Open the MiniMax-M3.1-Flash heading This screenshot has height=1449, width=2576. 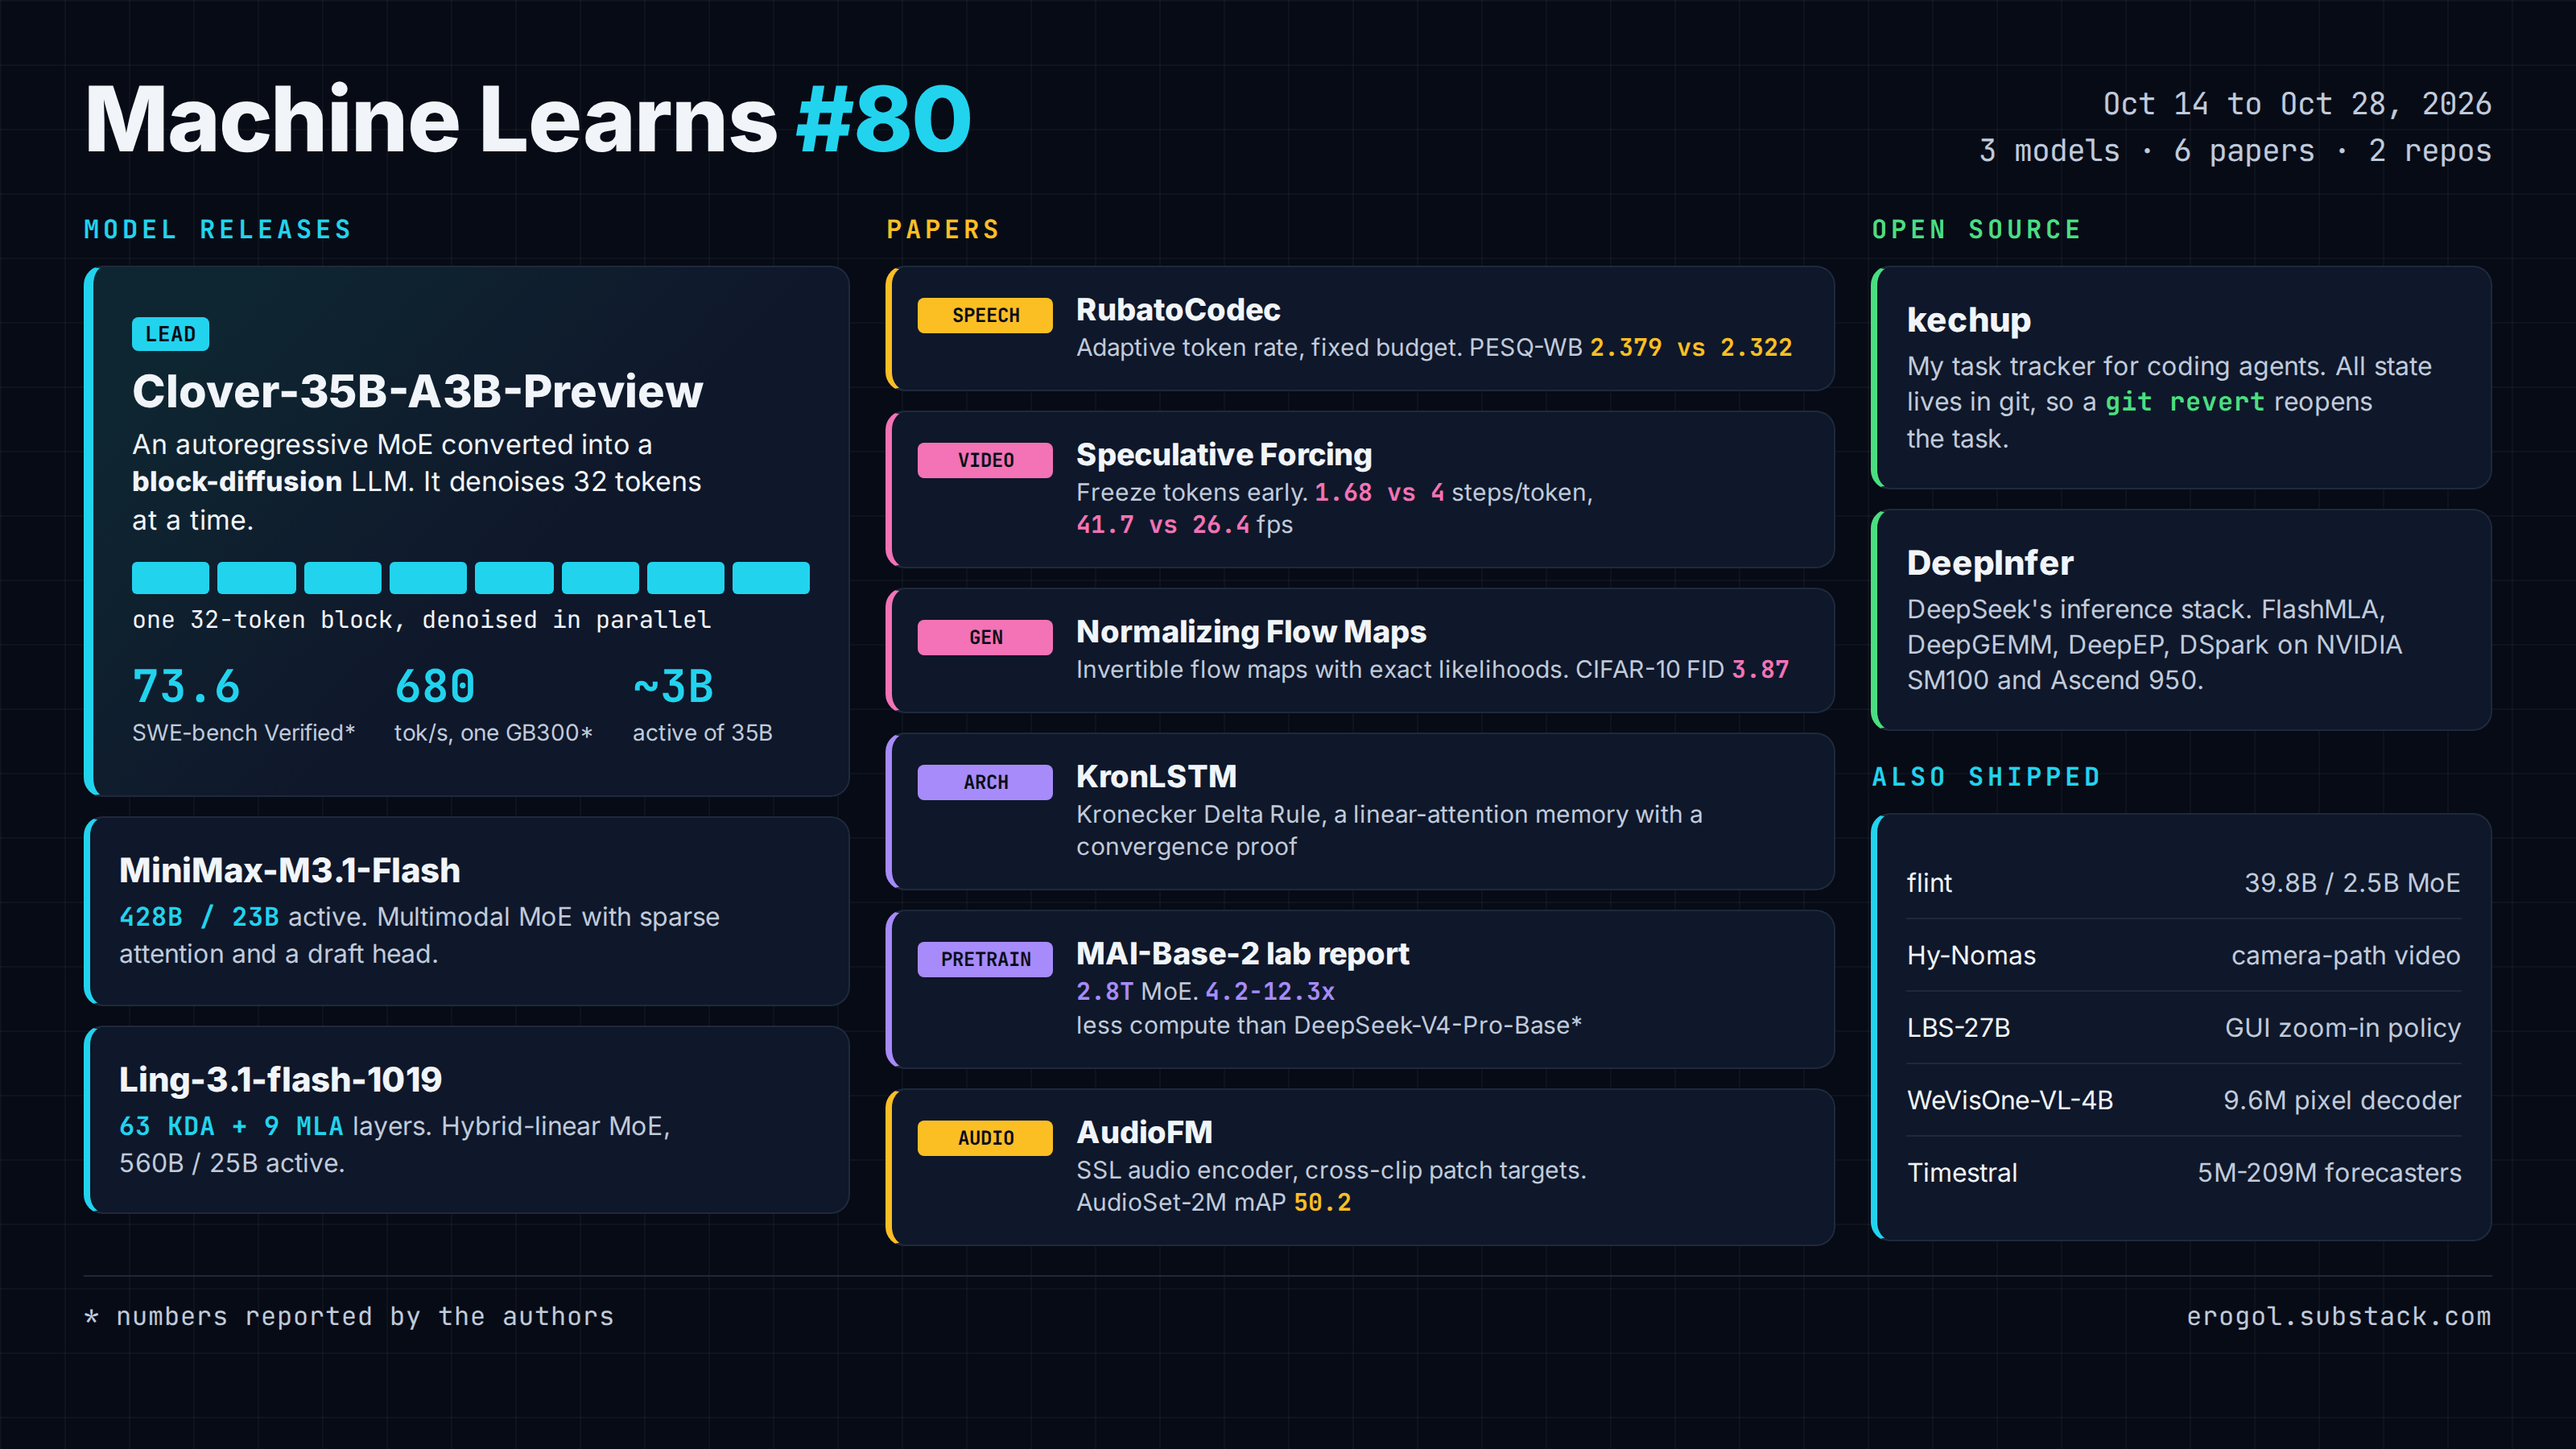coord(290,870)
